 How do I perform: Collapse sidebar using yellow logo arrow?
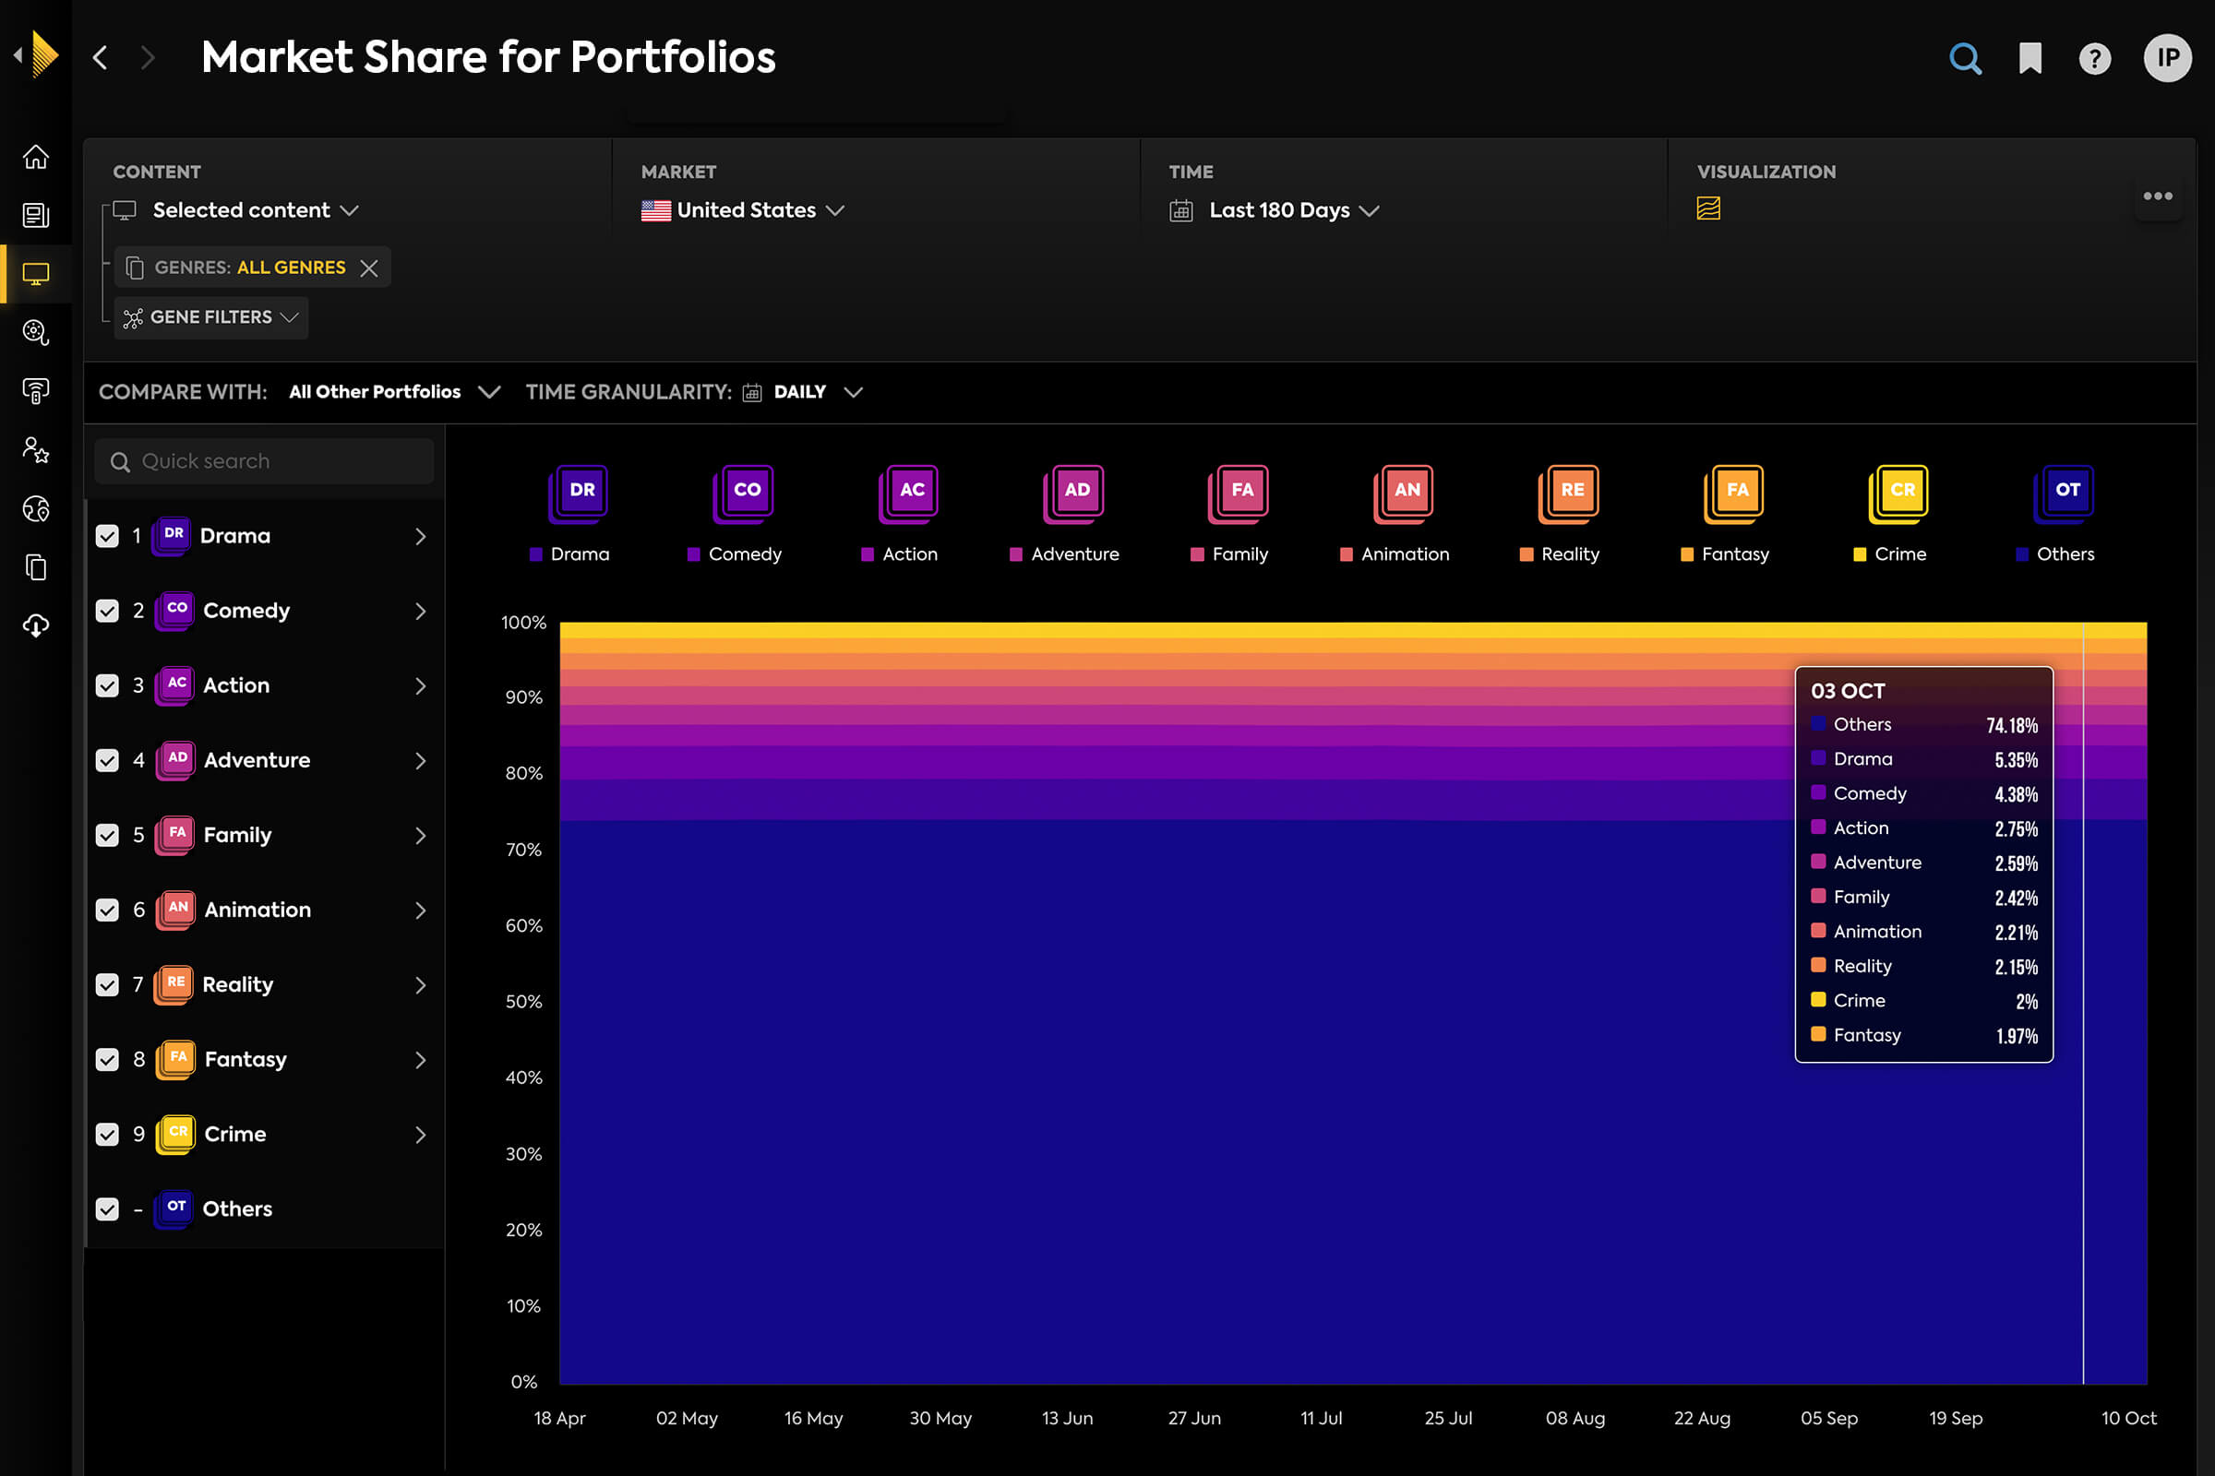38,54
